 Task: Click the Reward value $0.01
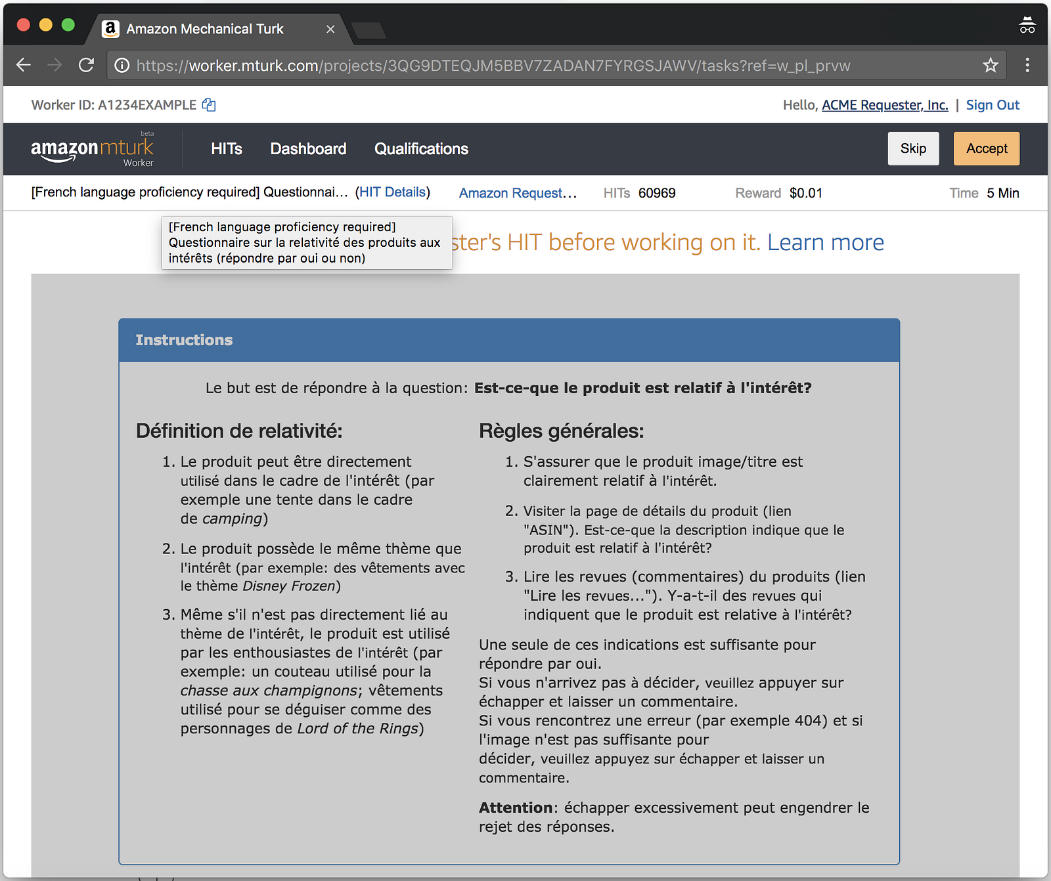point(806,193)
